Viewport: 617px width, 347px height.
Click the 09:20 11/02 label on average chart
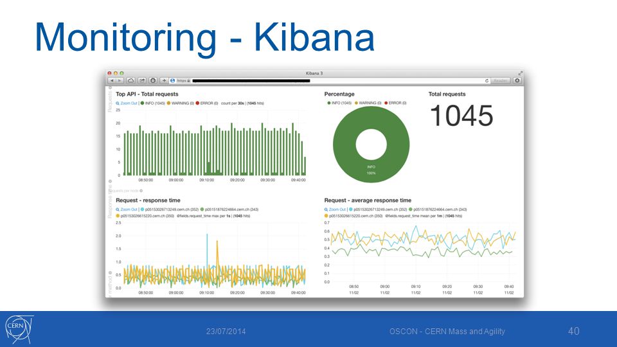coord(447,290)
